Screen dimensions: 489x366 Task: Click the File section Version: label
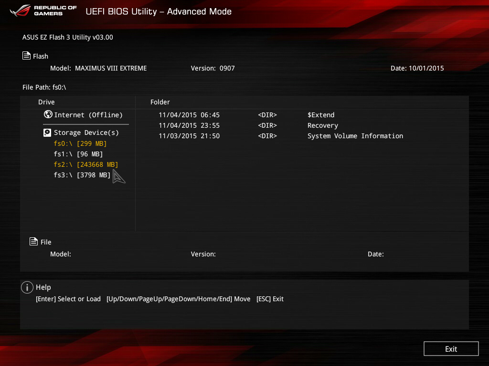203,254
